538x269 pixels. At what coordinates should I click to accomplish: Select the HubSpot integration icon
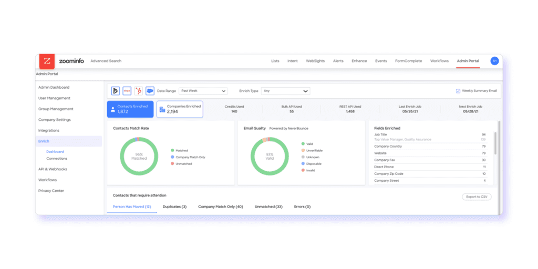(x=138, y=91)
